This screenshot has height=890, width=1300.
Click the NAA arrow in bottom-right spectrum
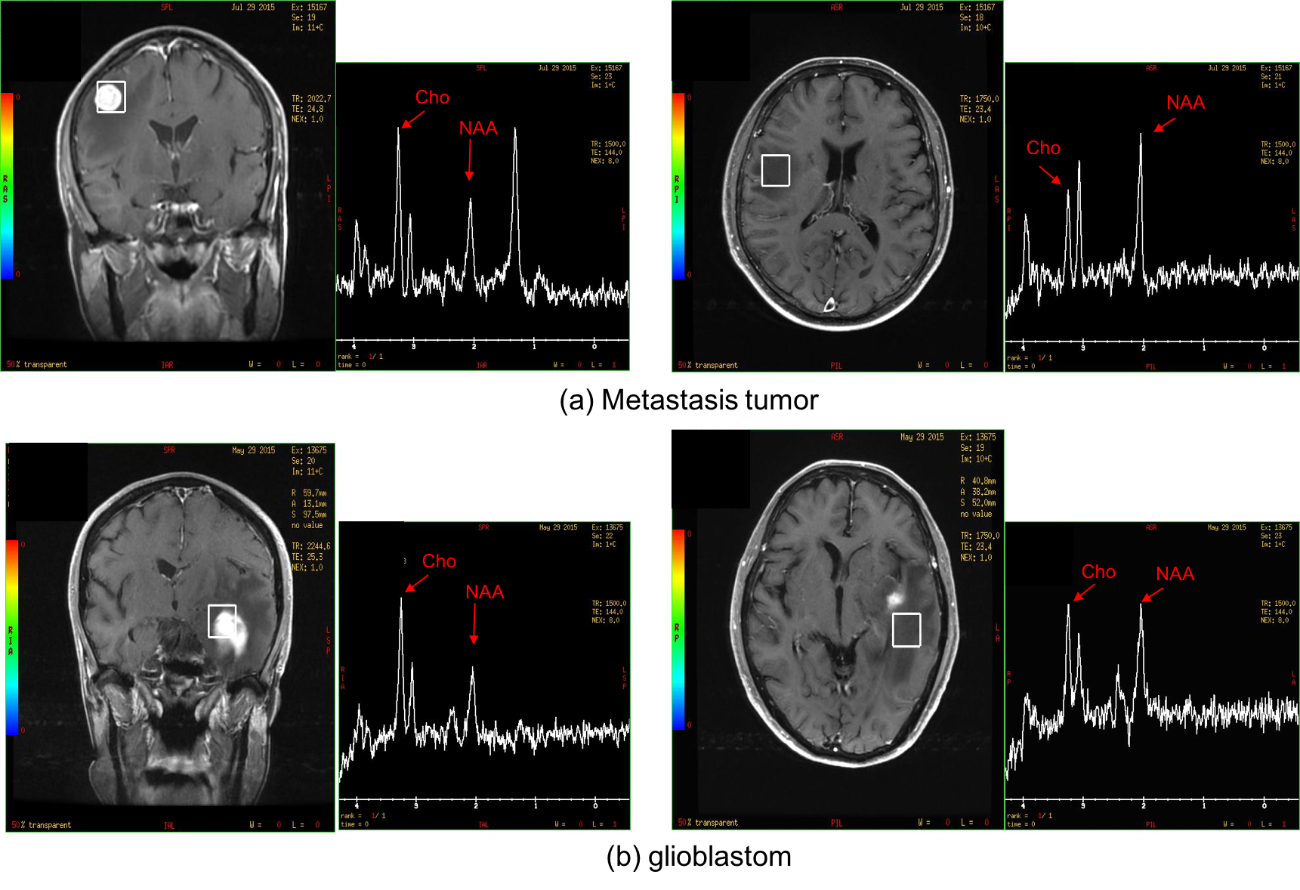[1152, 595]
